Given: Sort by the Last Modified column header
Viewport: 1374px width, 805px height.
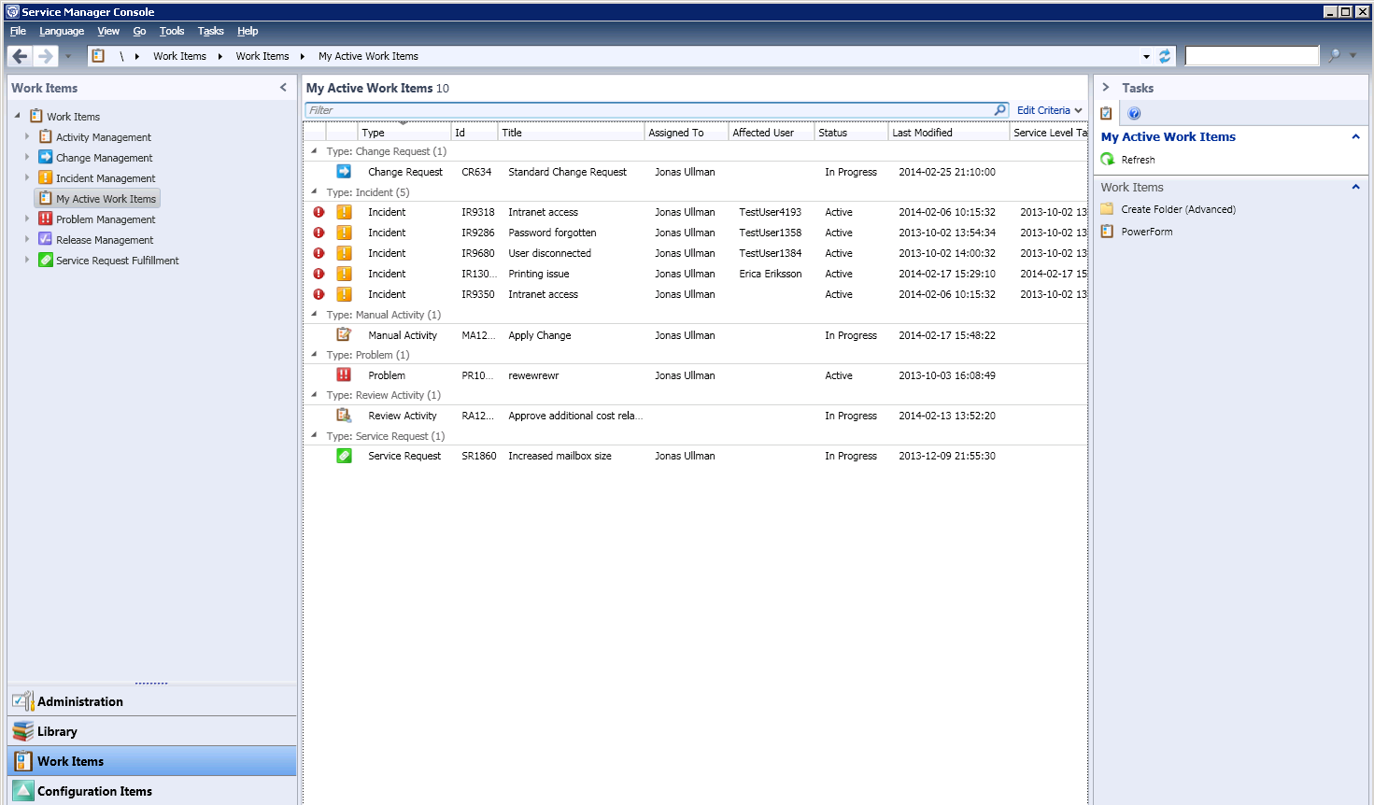Looking at the screenshot, I should [x=948, y=133].
